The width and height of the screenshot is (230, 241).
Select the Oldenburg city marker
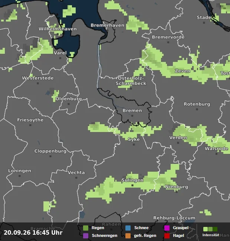69,104
